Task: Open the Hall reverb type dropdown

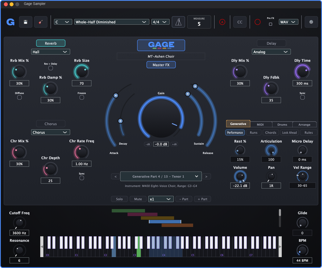Action: (51, 52)
